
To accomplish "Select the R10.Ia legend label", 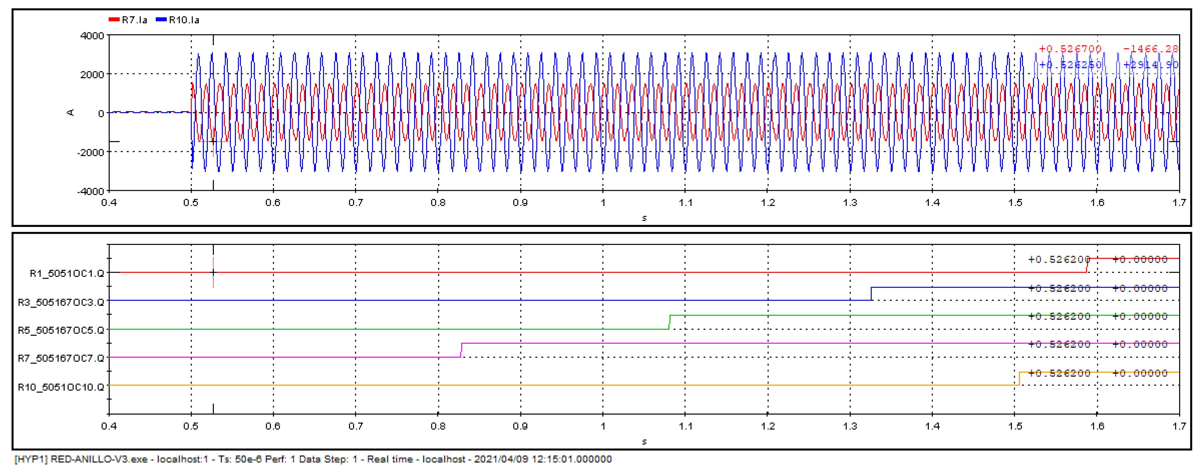I will pos(184,20).
